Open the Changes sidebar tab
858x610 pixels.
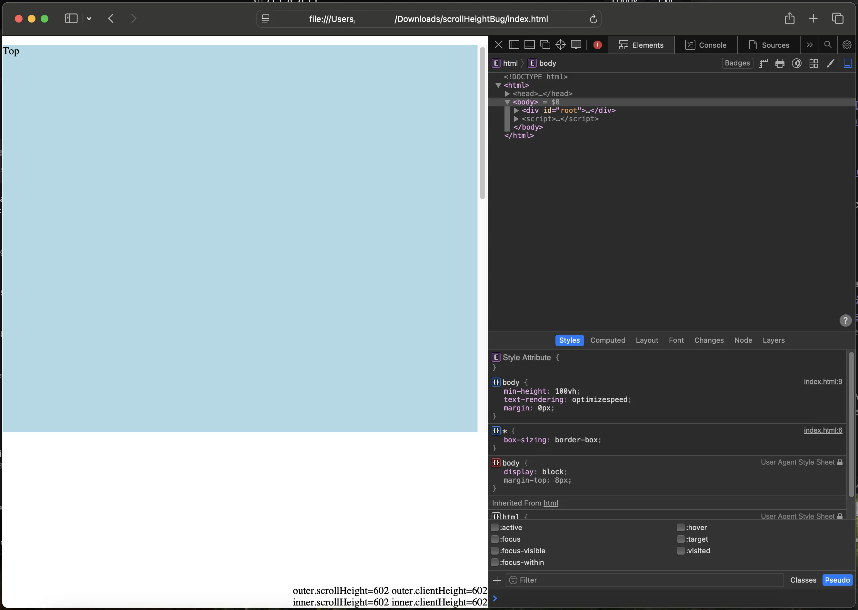(x=709, y=340)
